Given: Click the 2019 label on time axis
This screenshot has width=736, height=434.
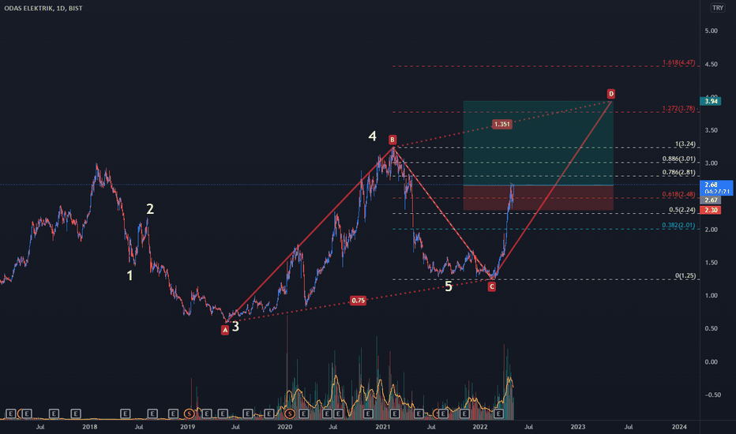Looking at the screenshot, I should point(187,427).
